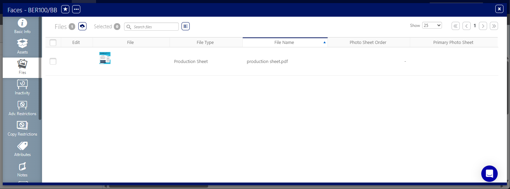Mark BER100/BB as favorite with star
The width and height of the screenshot is (510, 189).
[x=65, y=9]
